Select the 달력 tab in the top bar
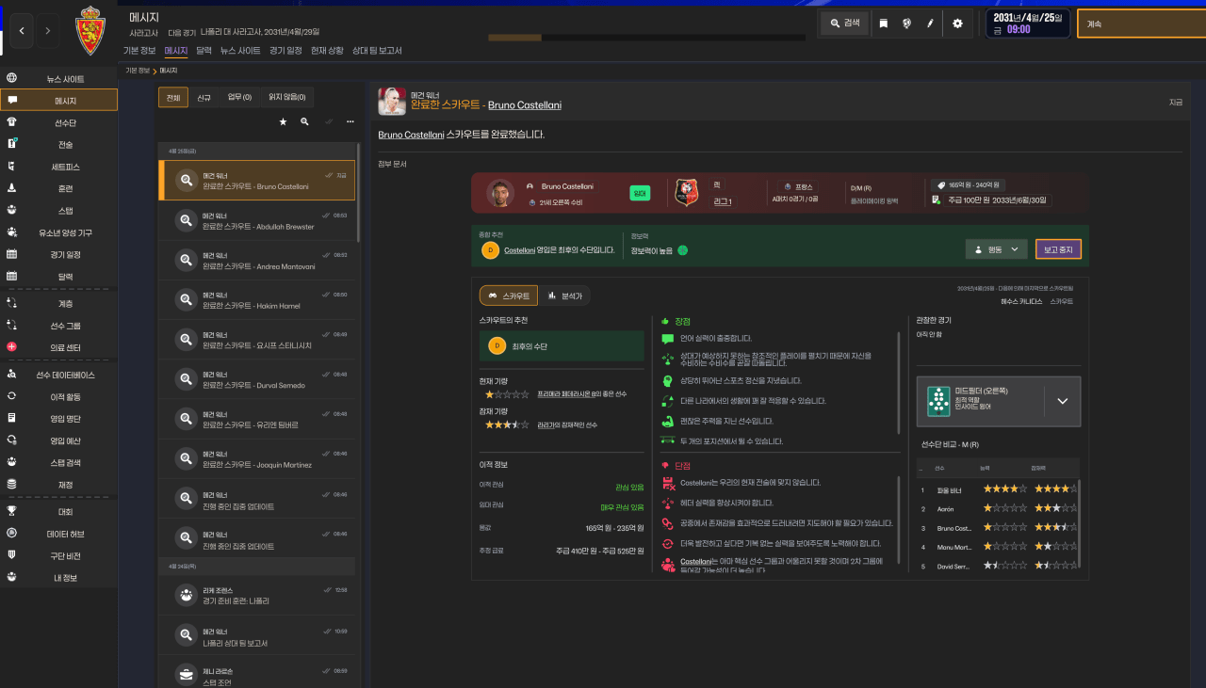The image size is (1206, 688). pos(204,51)
